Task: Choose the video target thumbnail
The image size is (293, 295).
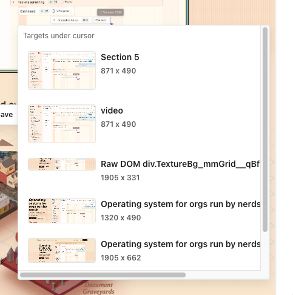Action: click(x=62, y=124)
